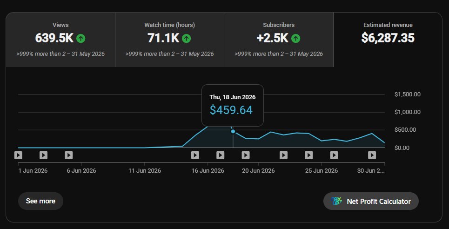Image resolution: width=449 pixels, height=229 pixels.
Task: Click the Net Profit Calculator logo icon
Action: [x=337, y=201]
